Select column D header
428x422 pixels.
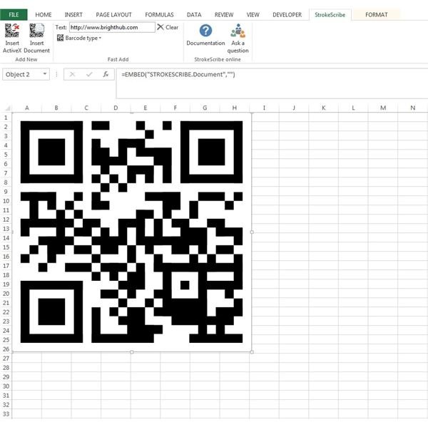click(x=116, y=108)
